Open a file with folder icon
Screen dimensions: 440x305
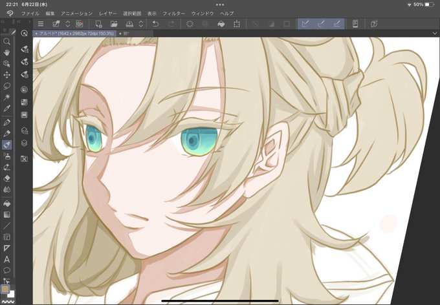pos(114,24)
